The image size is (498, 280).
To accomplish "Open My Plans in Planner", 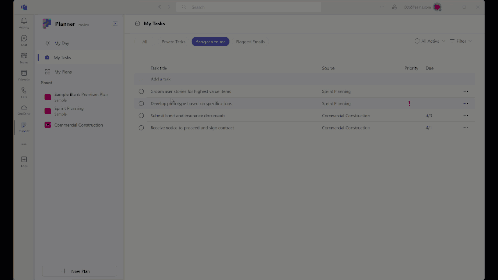I will pos(79,72).
